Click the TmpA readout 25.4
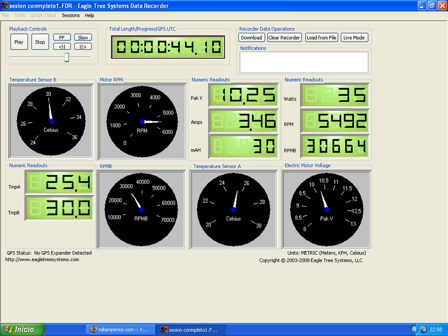The height and width of the screenshot is (336, 448). click(x=59, y=182)
